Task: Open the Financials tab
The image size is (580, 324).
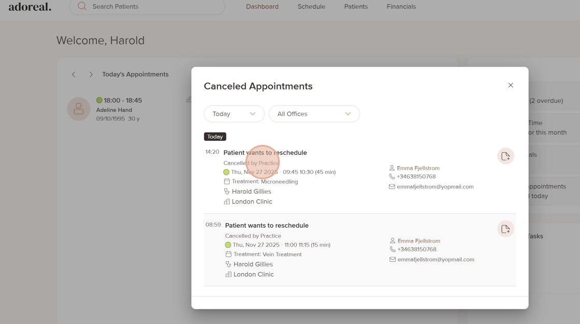Action: [401, 7]
